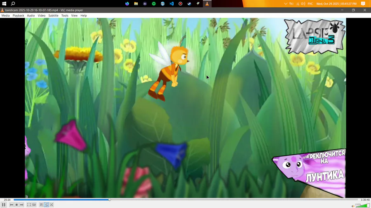Open the Windows Start menu
The width and height of the screenshot is (371, 208).
click(x=4, y=4)
